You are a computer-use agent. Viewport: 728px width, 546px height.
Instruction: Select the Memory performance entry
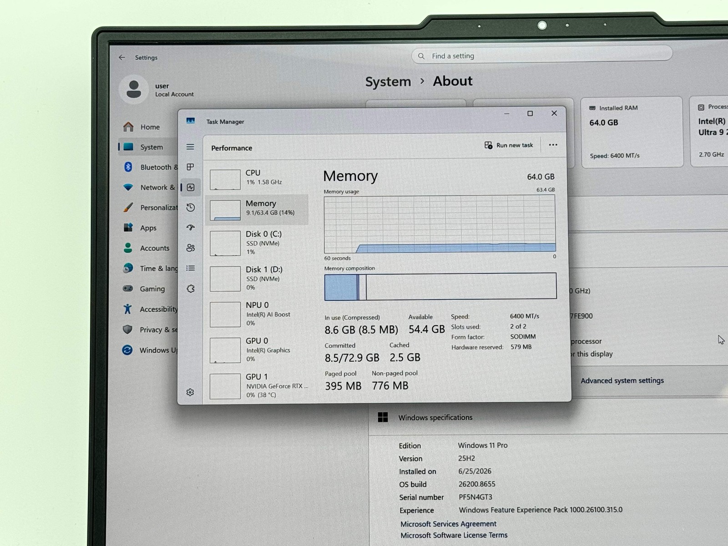coord(257,209)
